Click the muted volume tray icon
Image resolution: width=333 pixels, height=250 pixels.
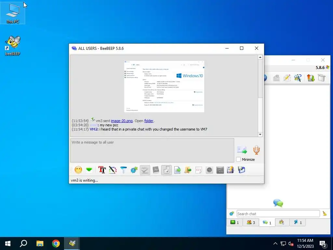pos(291,243)
